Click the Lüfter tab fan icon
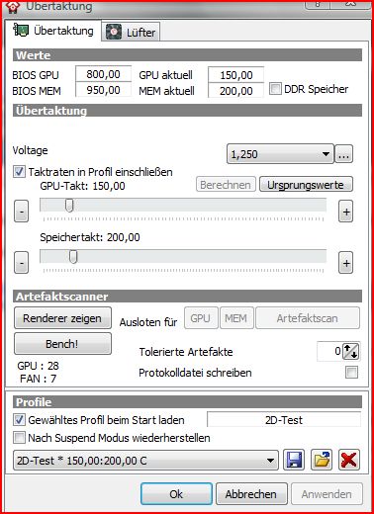Image resolution: width=374 pixels, height=514 pixels. (114, 33)
